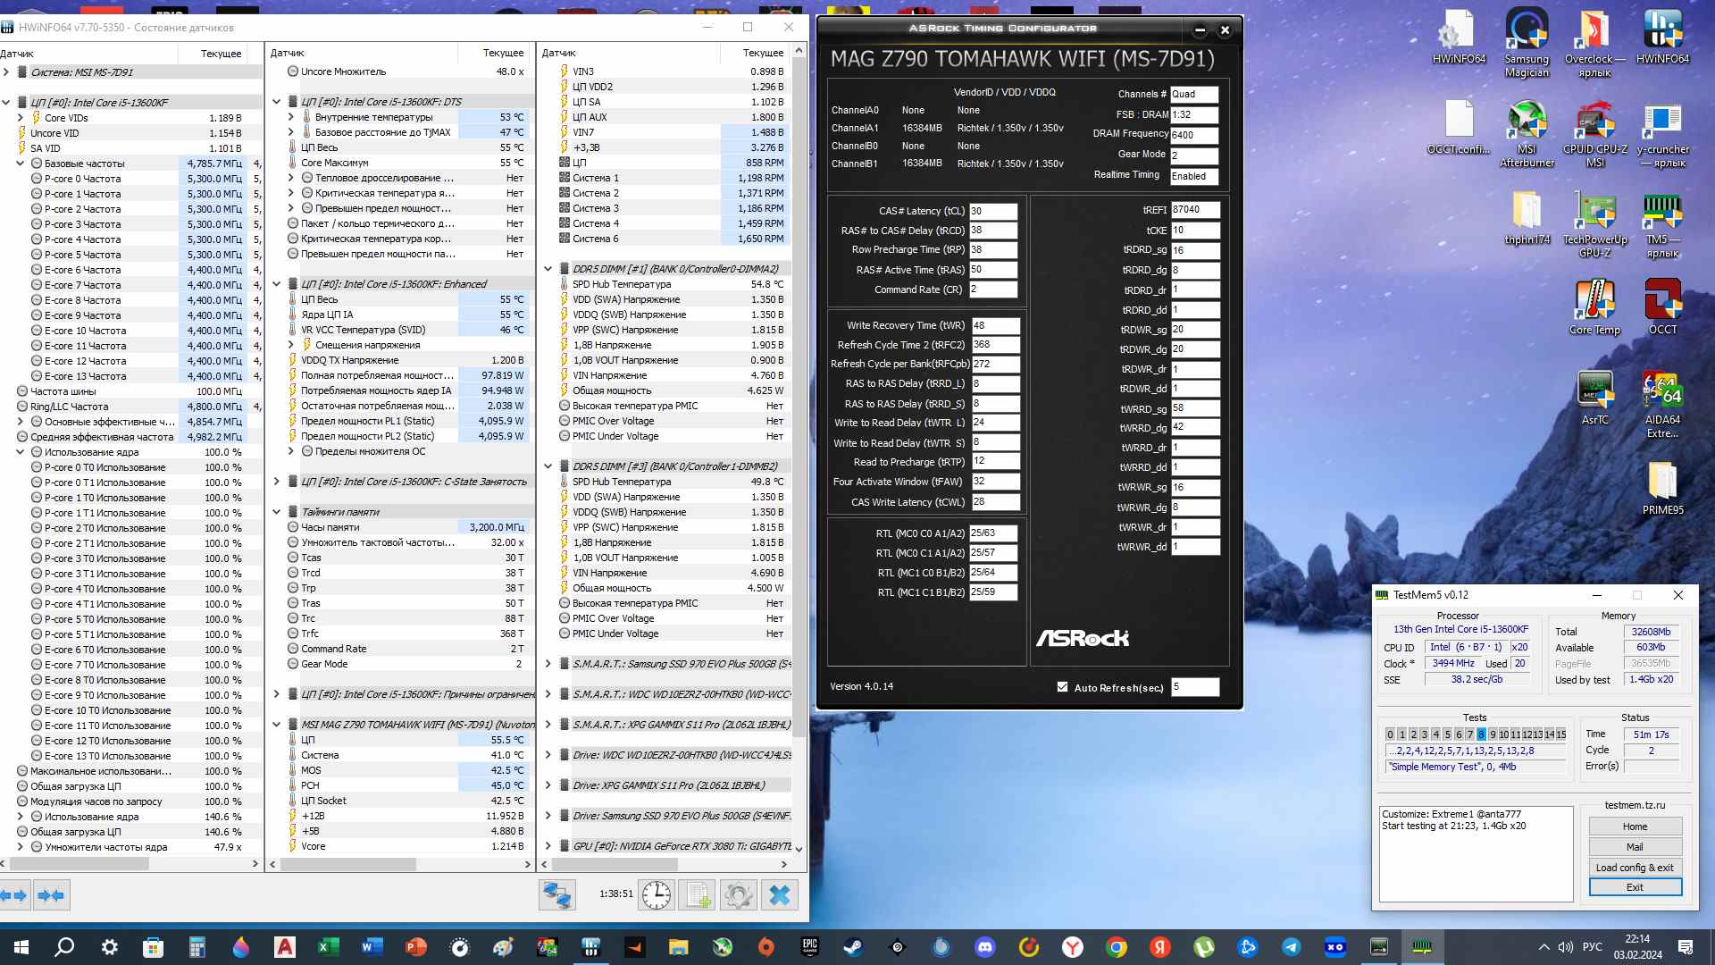The height and width of the screenshot is (965, 1715).
Task: Click the middle panel horizontal scrollbar
Action: coord(348,865)
